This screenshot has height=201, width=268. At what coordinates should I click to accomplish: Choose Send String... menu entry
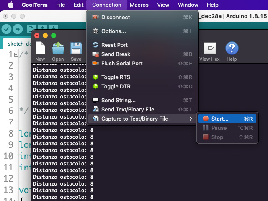click(x=119, y=100)
